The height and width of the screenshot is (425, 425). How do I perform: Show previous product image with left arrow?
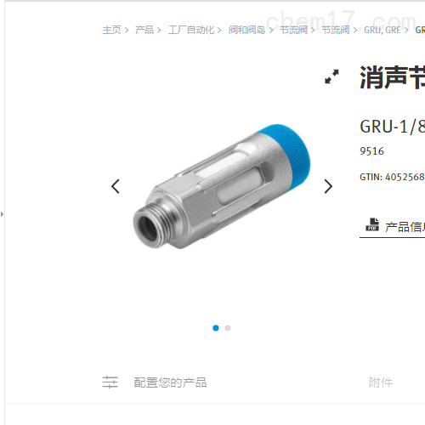tap(116, 186)
